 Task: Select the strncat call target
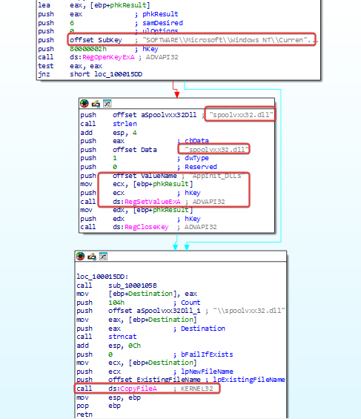(122, 337)
